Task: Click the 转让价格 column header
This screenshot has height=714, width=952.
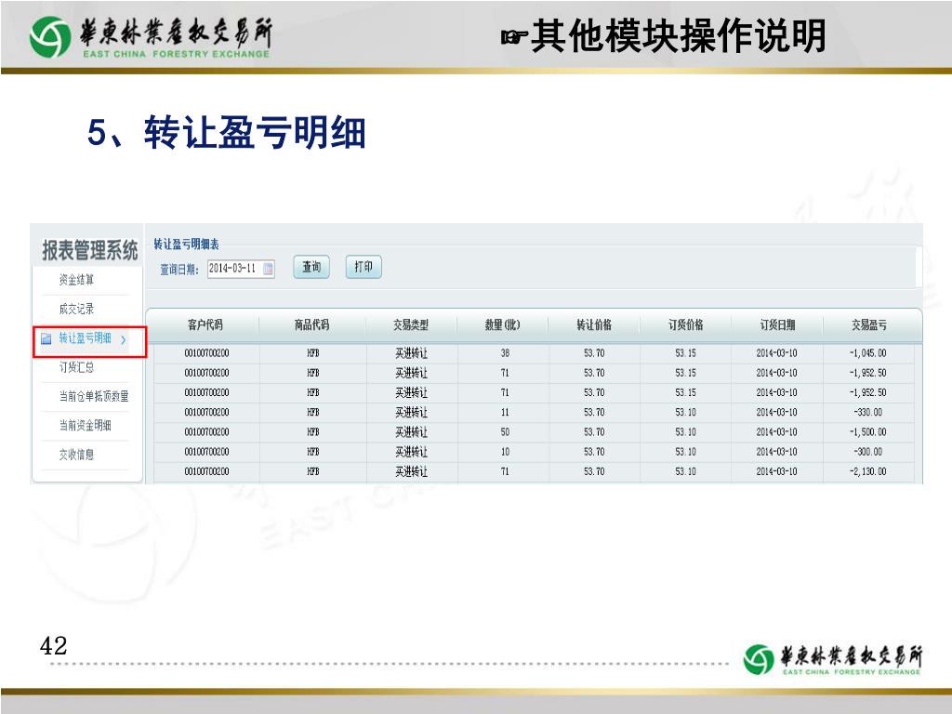Action: pyautogui.click(x=594, y=325)
